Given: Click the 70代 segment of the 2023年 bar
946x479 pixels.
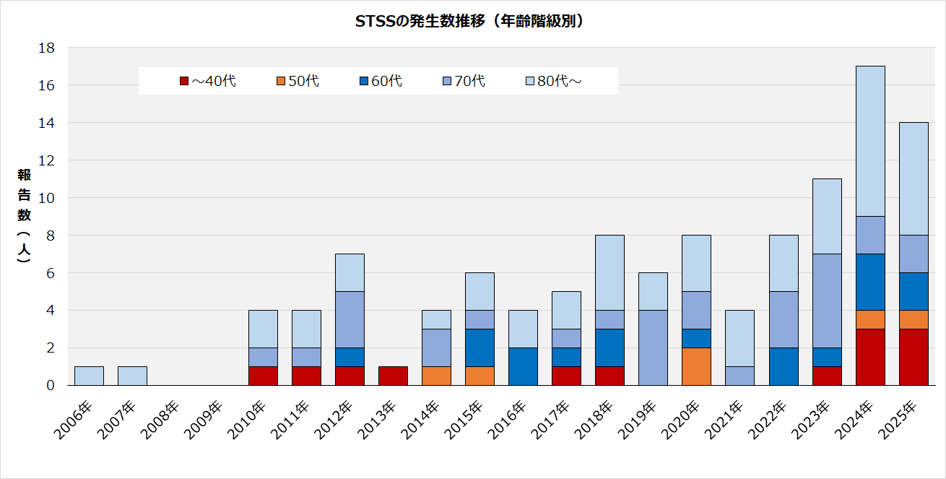Looking at the screenshot, I should click(x=826, y=301).
